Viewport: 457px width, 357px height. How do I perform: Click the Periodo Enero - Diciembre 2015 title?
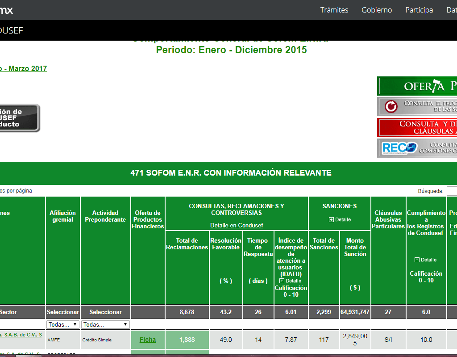[x=232, y=50]
